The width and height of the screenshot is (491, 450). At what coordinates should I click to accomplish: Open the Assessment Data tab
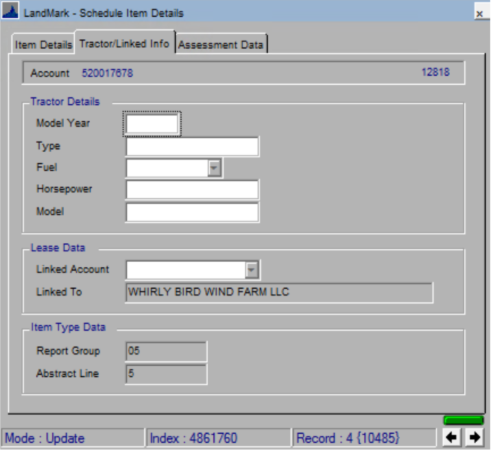(221, 45)
